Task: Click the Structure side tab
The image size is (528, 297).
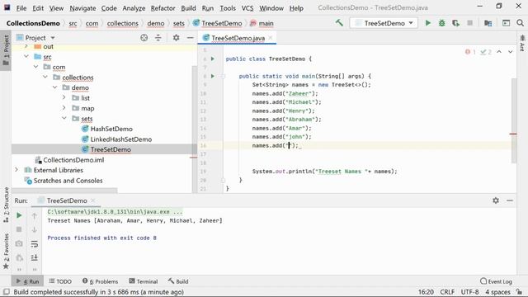Action: (6, 205)
